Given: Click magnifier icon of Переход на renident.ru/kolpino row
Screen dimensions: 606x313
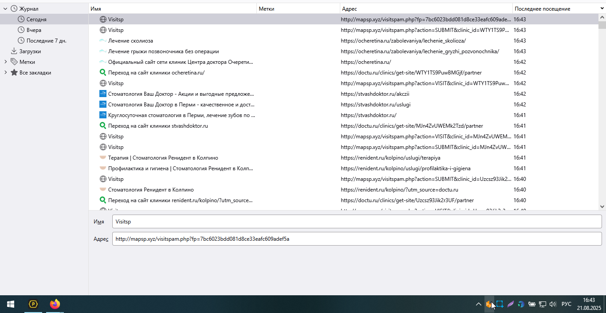Looking at the screenshot, I should pyautogui.click(x=103, y=200).
